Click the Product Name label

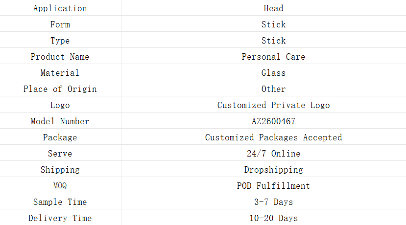(x=60, y=57)
